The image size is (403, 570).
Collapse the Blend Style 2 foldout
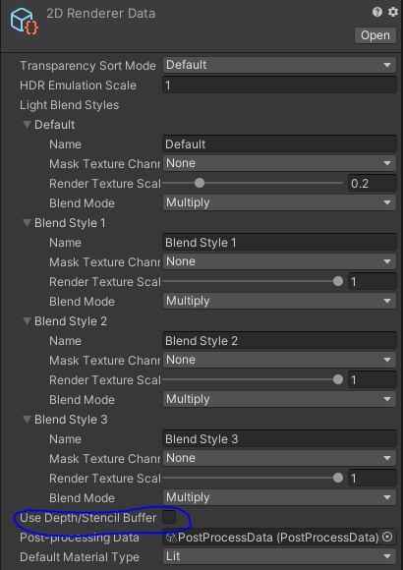[x=27, y=321]
